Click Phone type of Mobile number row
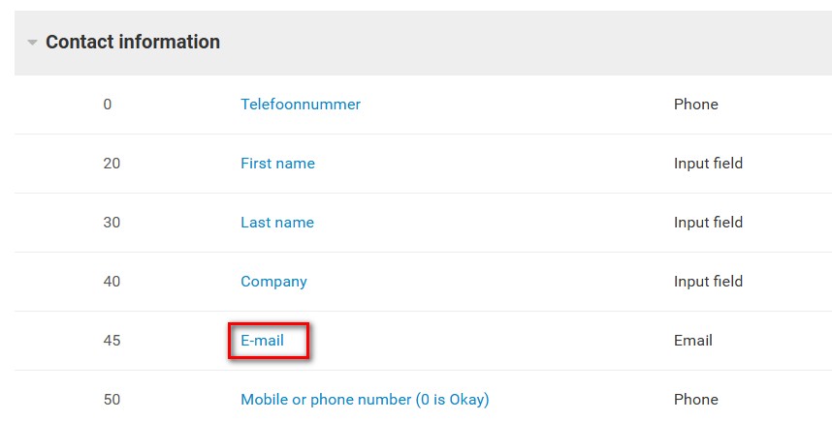This screenshot has width=832, height=421. tap(695, 400)
